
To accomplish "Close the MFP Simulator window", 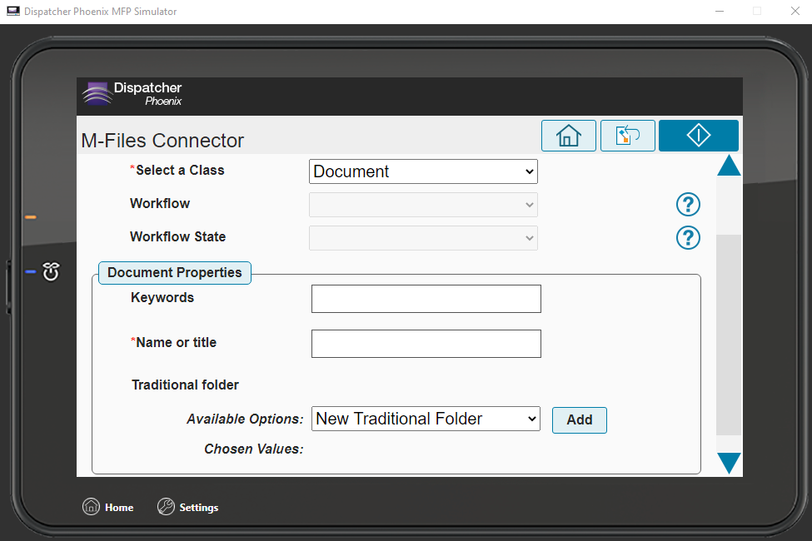I will [x=795, y=11].
